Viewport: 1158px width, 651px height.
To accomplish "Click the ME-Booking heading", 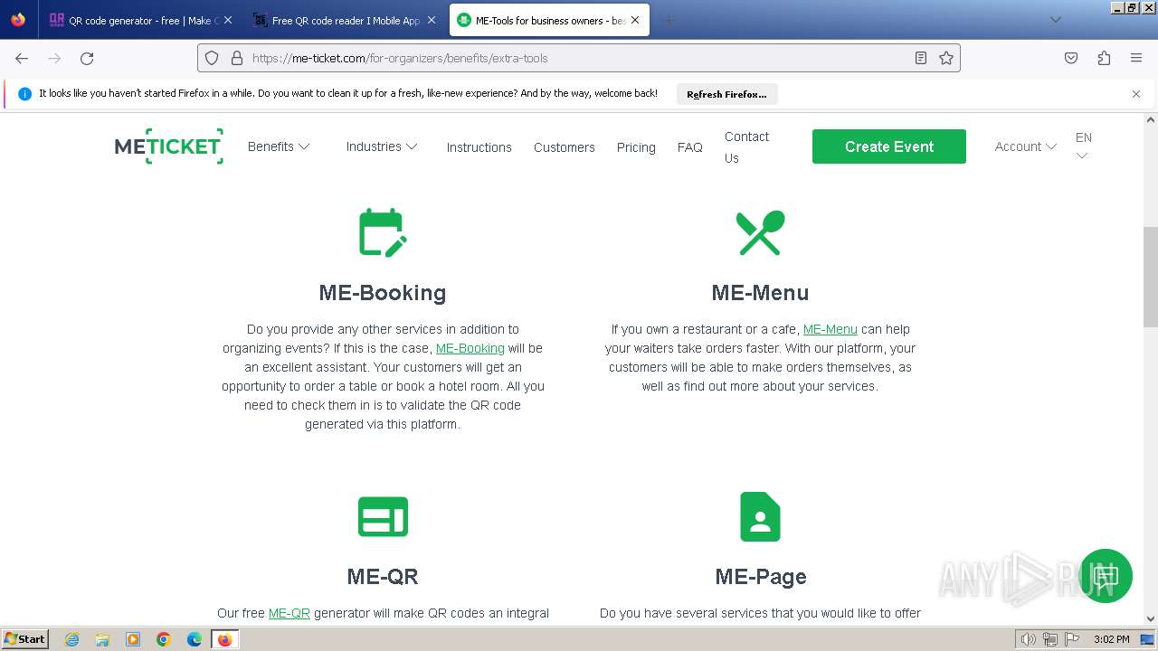I will pyautogui.click(x=383, y=293).
